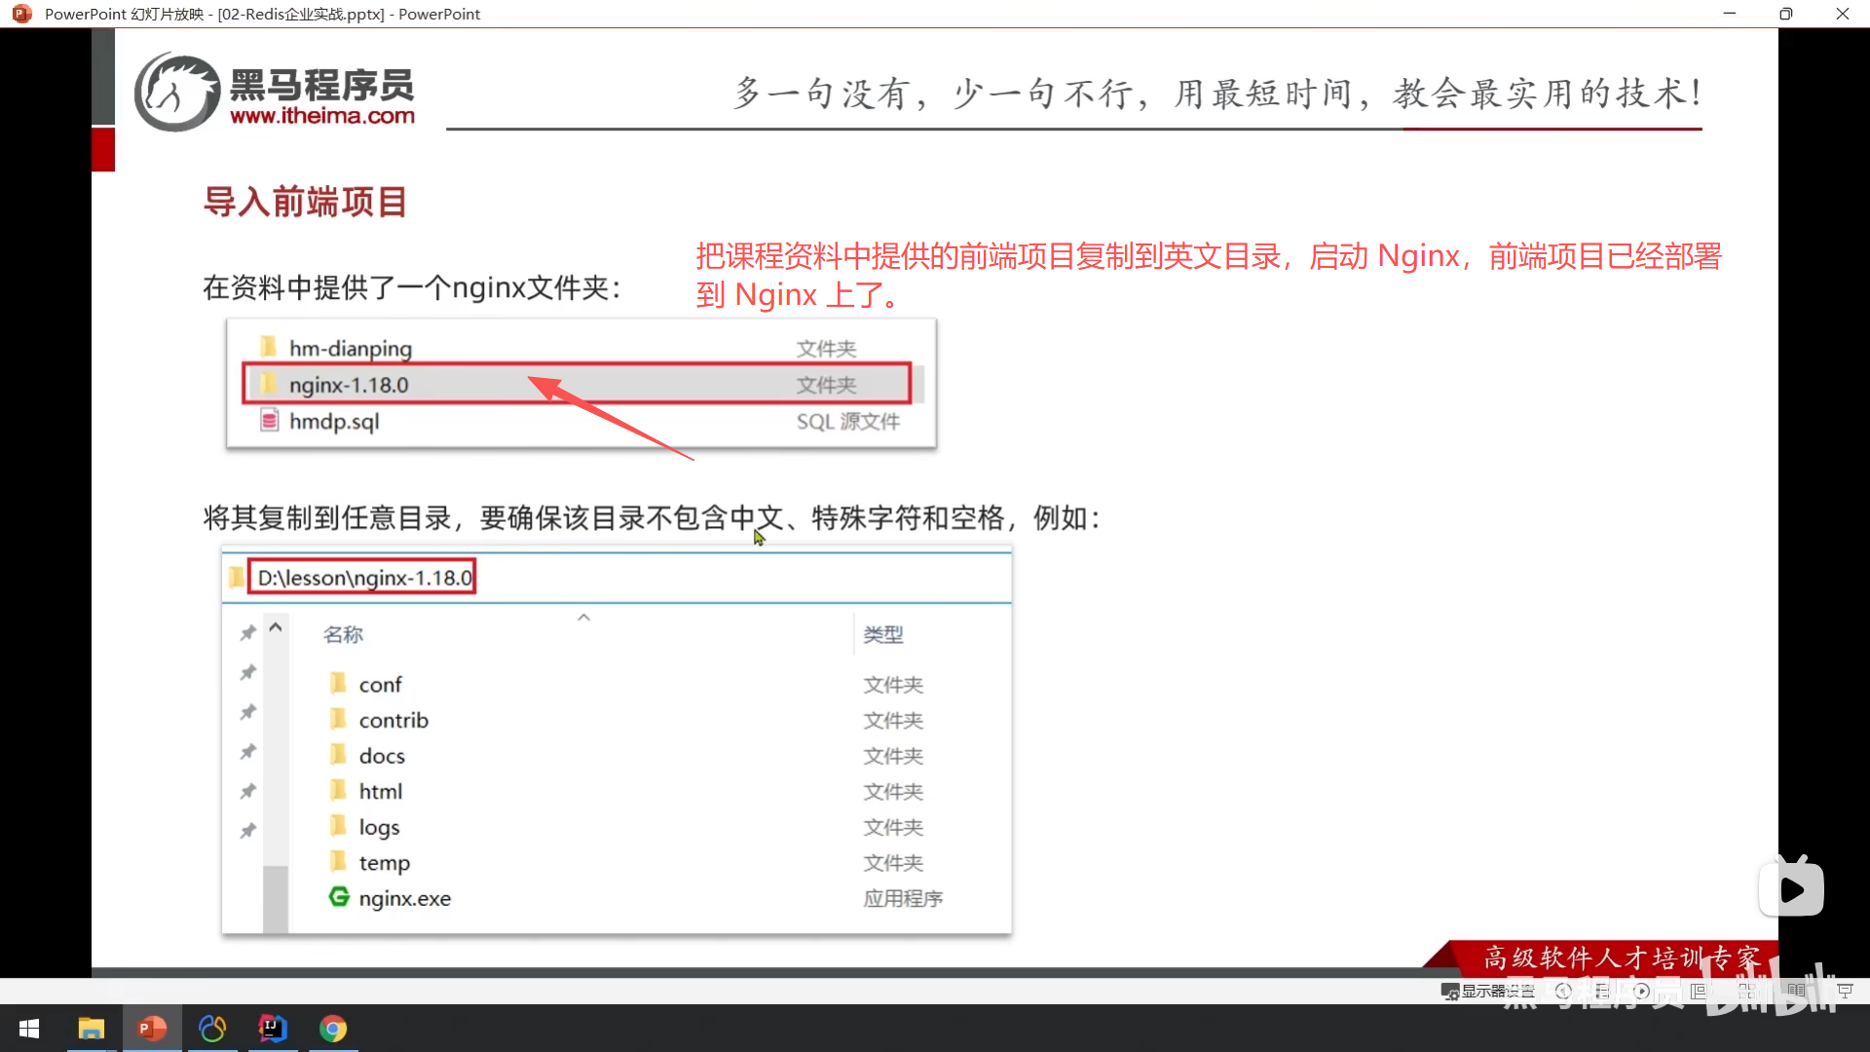Open File Explorer from taskbar

coord(92,1029)
